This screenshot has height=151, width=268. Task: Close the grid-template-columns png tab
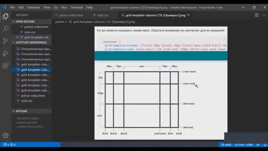[188, 15]
